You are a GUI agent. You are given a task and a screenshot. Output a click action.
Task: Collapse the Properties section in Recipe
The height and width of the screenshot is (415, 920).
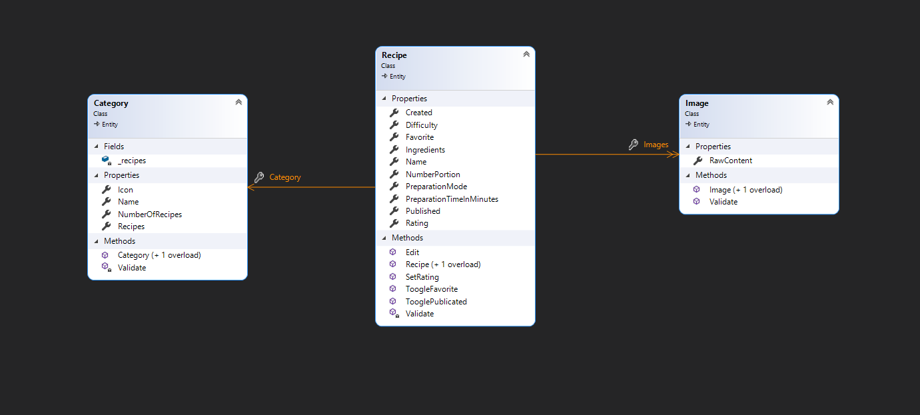pyautogui.click(x=383, y=99)
